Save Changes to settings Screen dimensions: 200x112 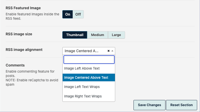150,105
